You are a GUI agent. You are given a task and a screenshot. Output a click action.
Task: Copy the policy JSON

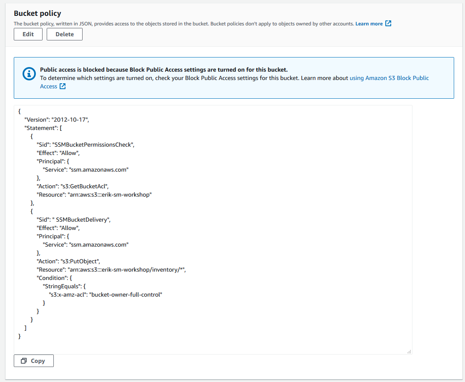click(34, 361)
